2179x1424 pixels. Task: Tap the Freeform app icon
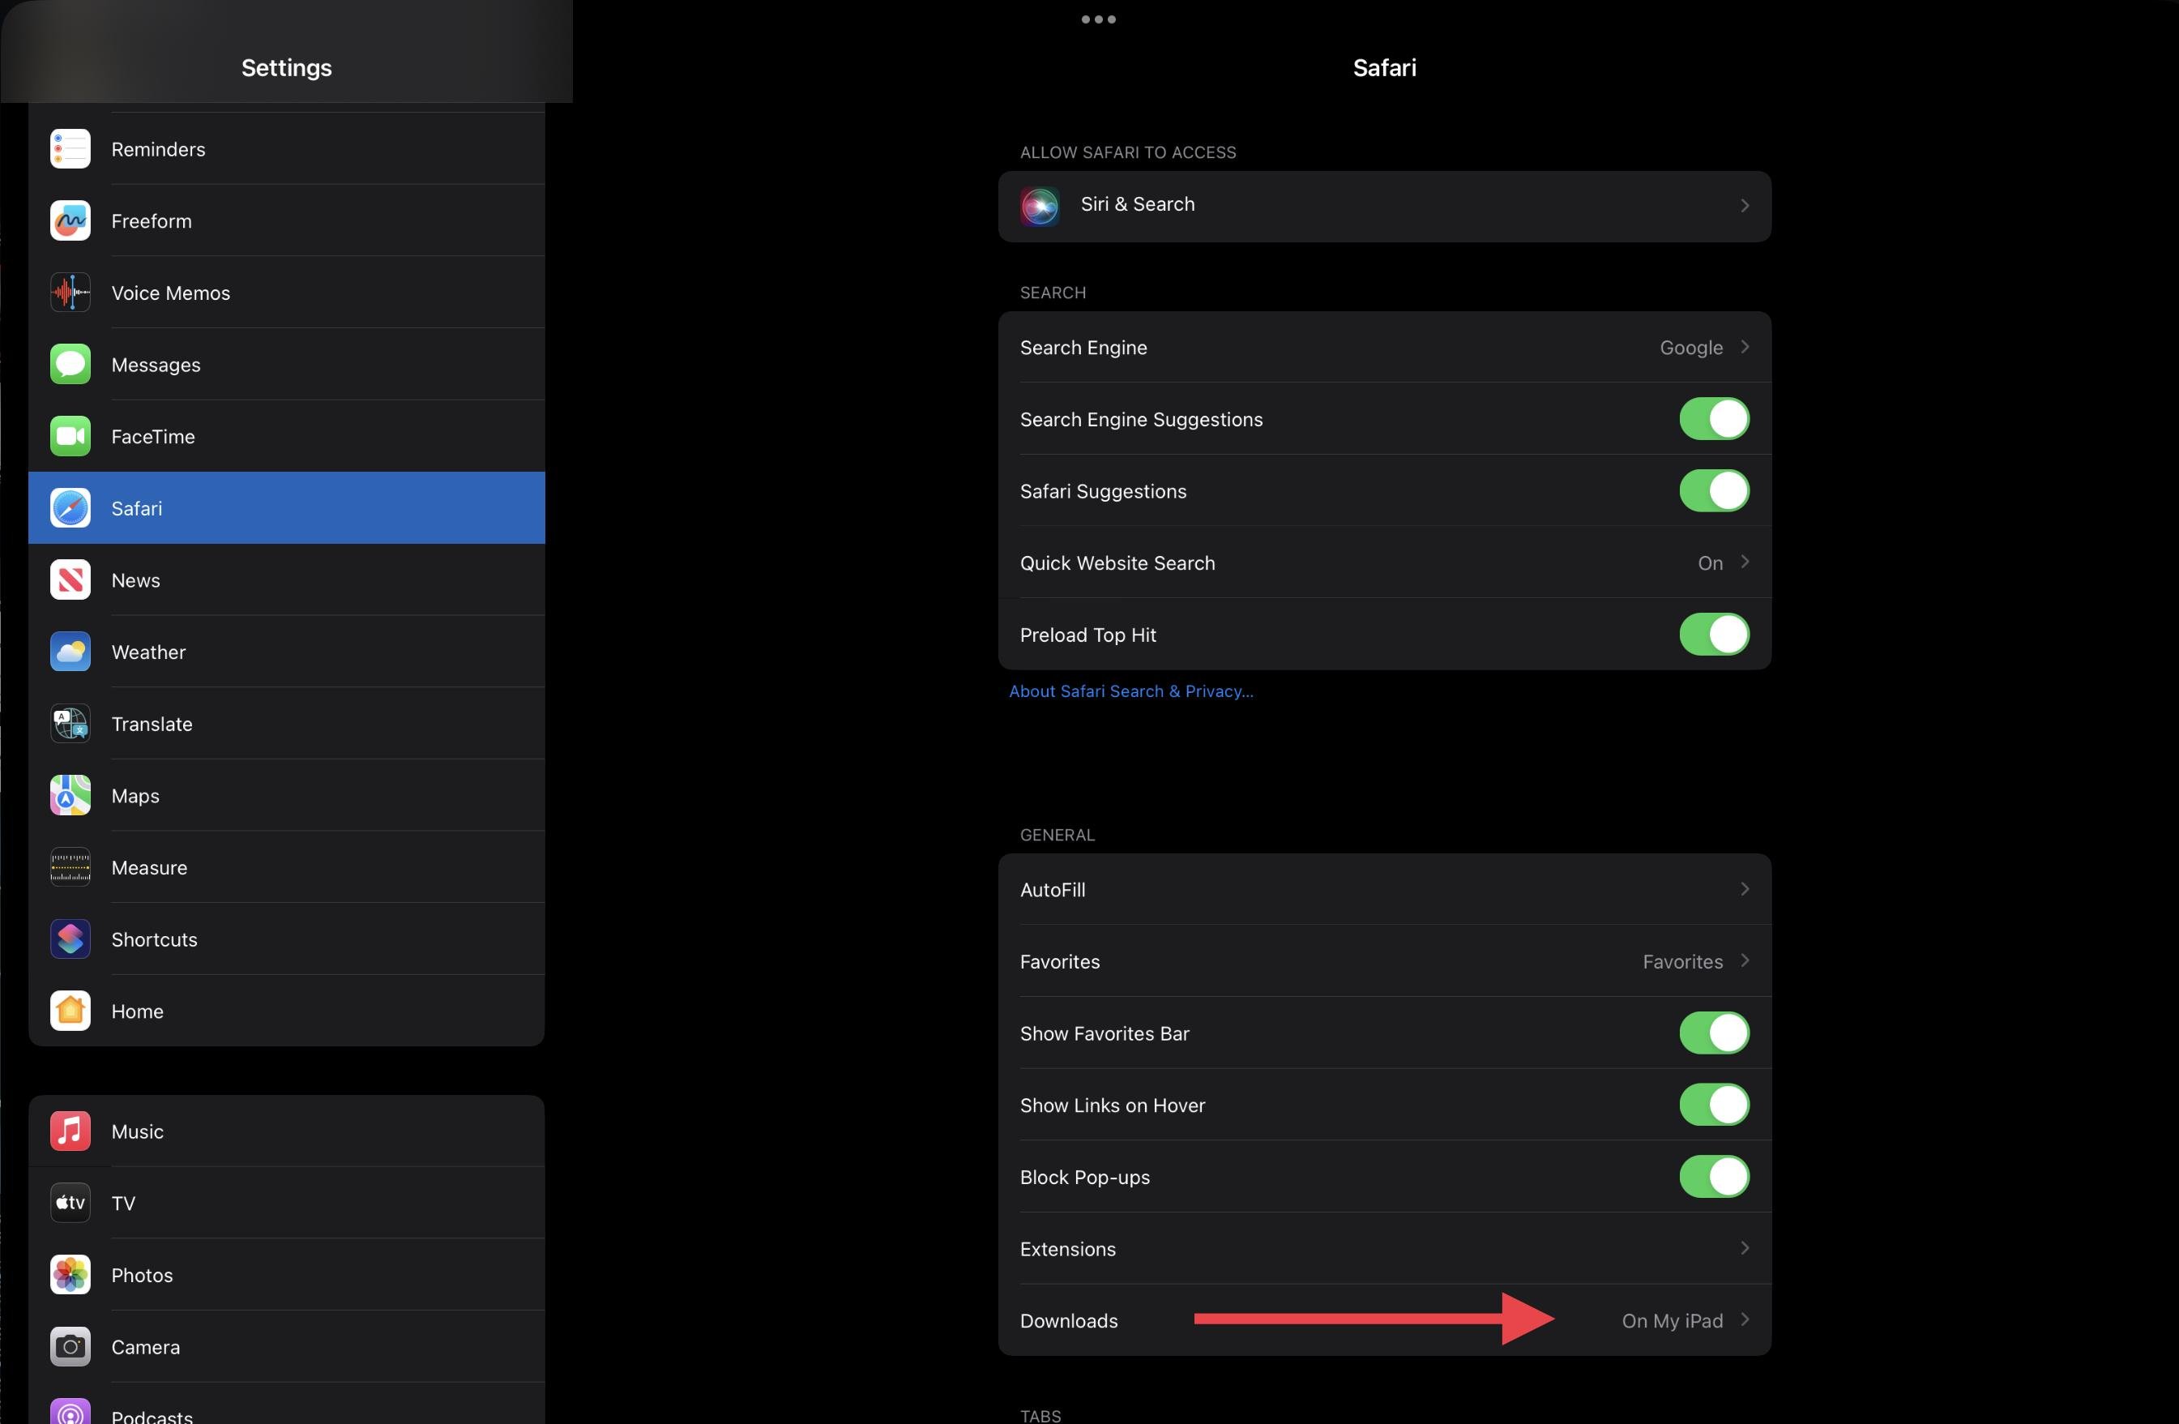click(x=70, y=220)
